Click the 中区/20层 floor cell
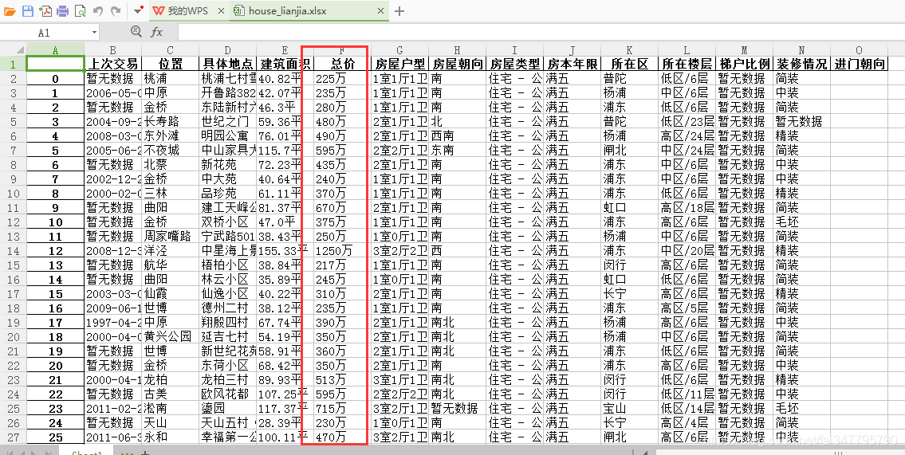The width and height of the screenshot is (905, 455). click(687, 250)
